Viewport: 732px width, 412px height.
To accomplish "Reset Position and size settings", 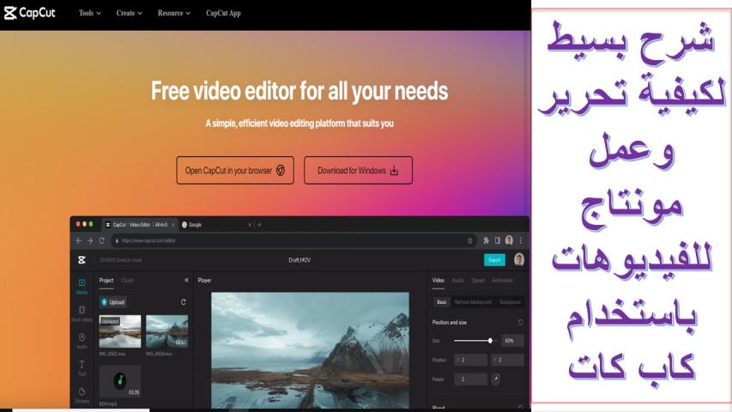I will (521, 323).
